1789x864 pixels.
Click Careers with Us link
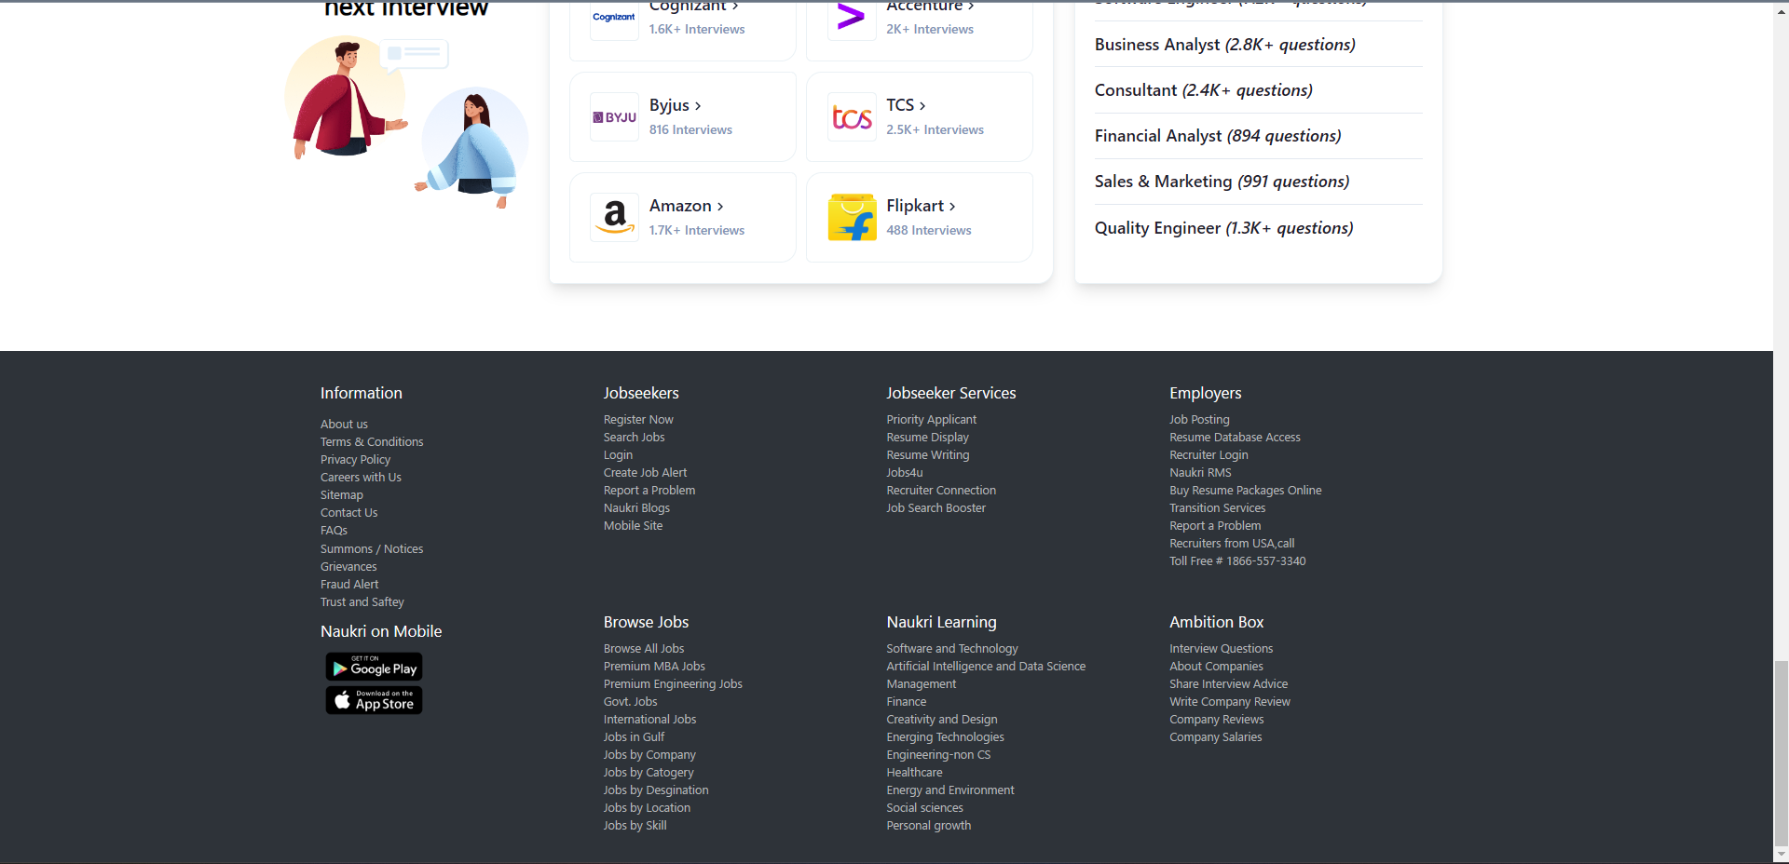point(361,478)
